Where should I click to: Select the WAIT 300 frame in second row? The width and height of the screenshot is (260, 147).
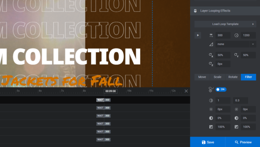pos(104,108)
